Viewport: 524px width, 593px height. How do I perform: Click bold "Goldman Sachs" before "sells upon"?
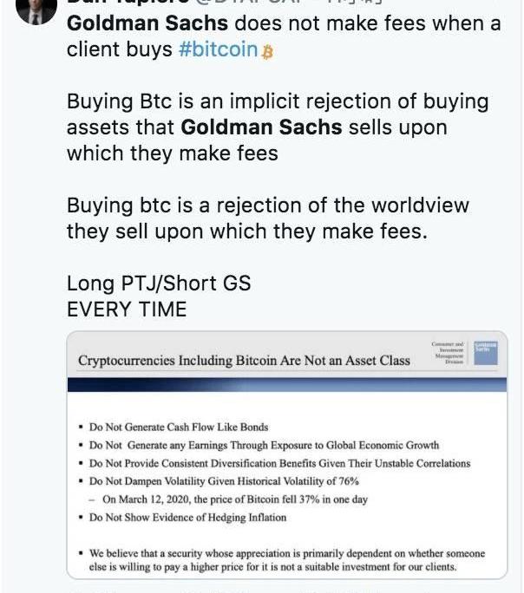[261, 128]
